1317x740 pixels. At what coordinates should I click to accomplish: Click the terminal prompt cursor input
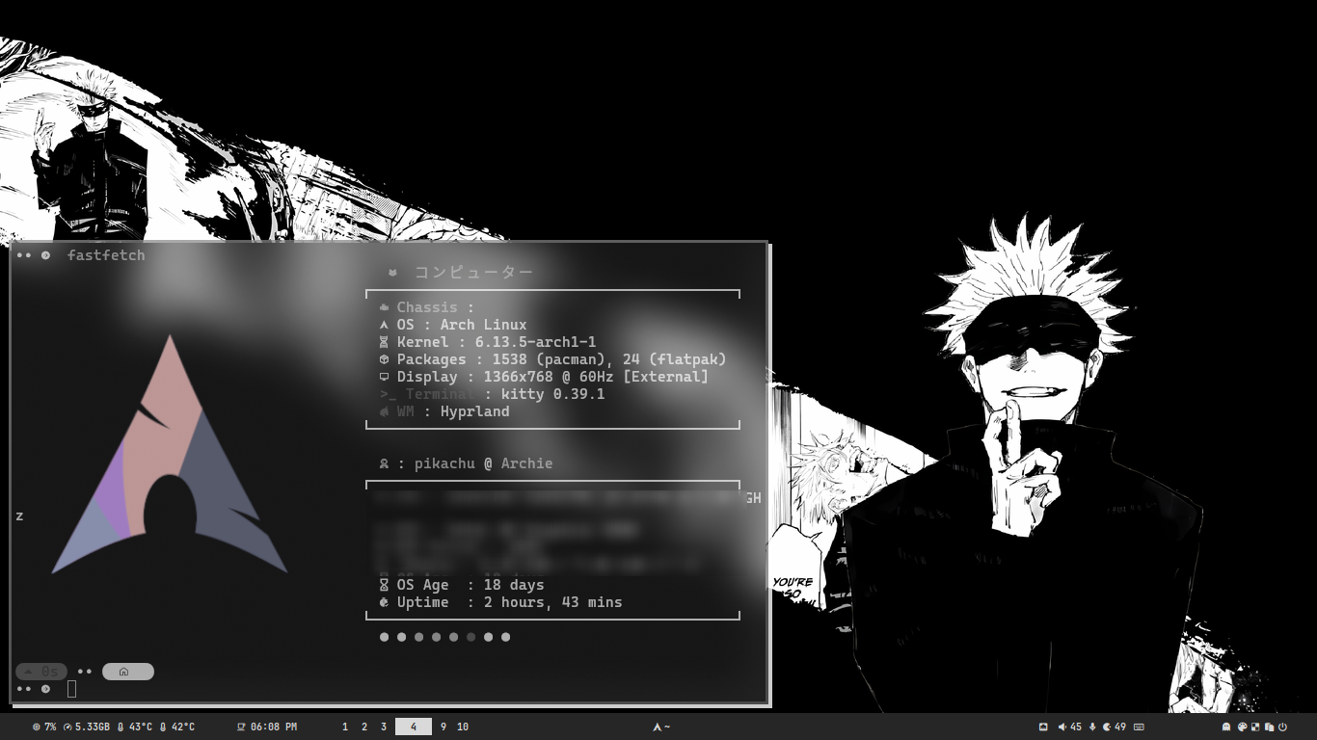coord(71,688)
